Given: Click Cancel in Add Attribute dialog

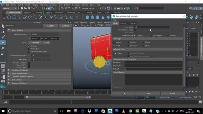Looking at the screenshot, I should pyautogui.click(x=173, y=93).
